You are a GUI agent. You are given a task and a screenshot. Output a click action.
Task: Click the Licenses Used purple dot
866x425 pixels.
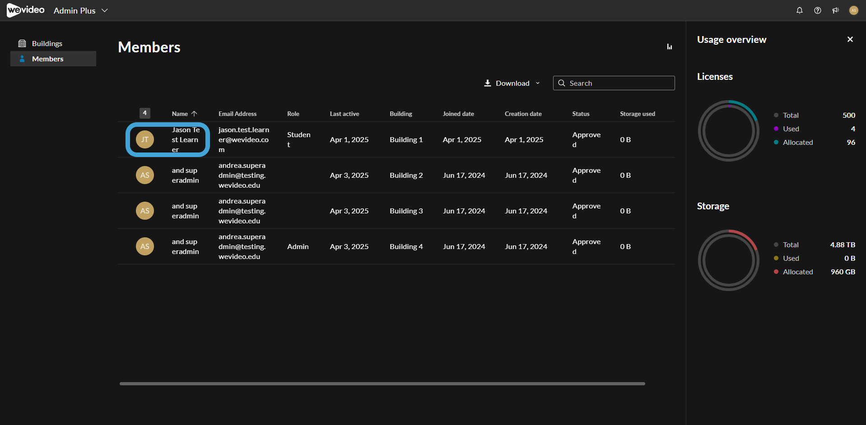coord(776,129)
